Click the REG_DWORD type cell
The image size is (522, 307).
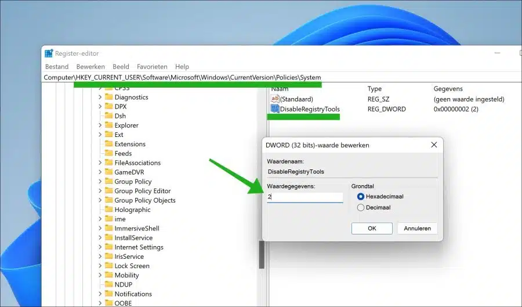pos(386,109)
